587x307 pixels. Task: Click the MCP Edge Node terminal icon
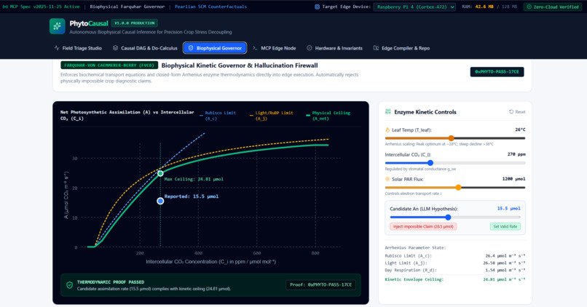click(x=255, y=48)
